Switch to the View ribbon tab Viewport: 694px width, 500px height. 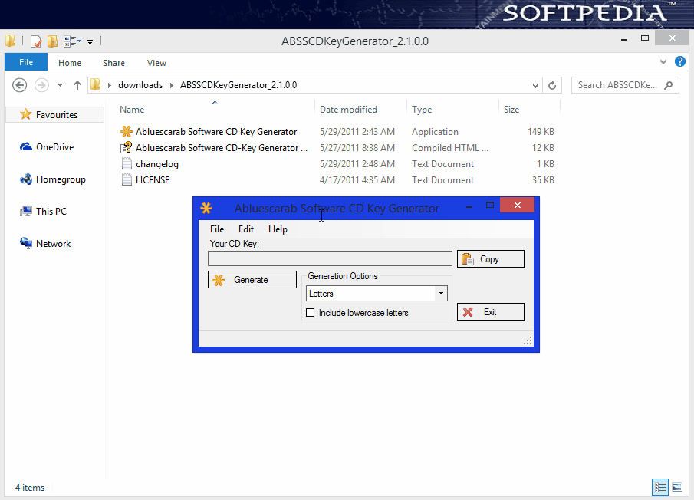[156, 63]
